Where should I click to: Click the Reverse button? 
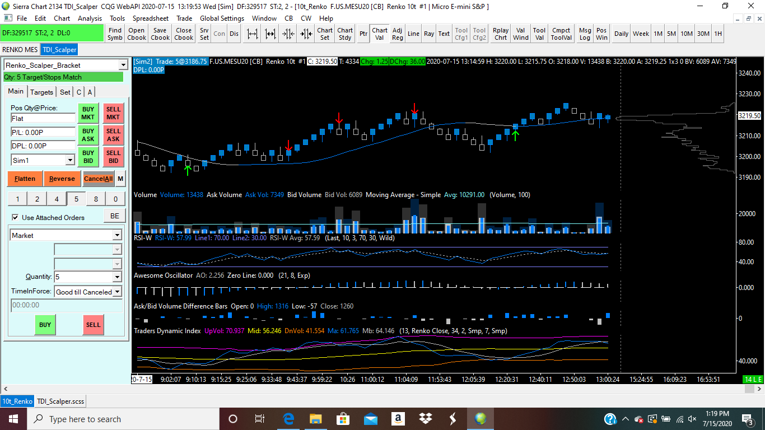(62, 179)
